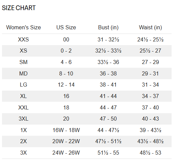Image resolution: width=178 pixels, height=160 pixels.
Task: Select the 24½ - 25½ waist measurement
Action: (x=150, y=39)
